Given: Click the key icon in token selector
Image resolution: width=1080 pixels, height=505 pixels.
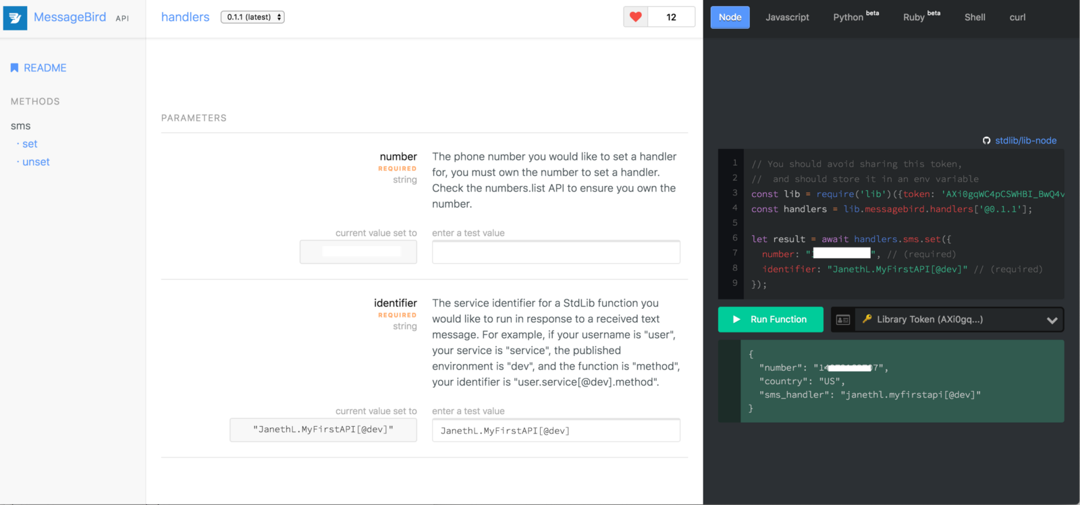Looking at the screenshot, I should (867, 319).
